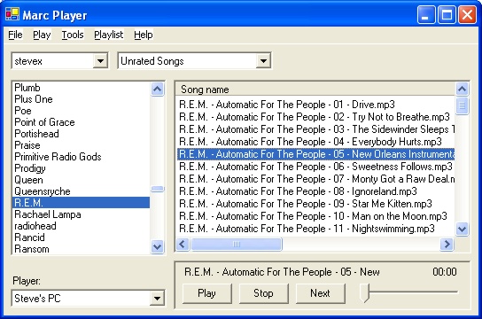Click the playback position slider thumb

[364, 293]
